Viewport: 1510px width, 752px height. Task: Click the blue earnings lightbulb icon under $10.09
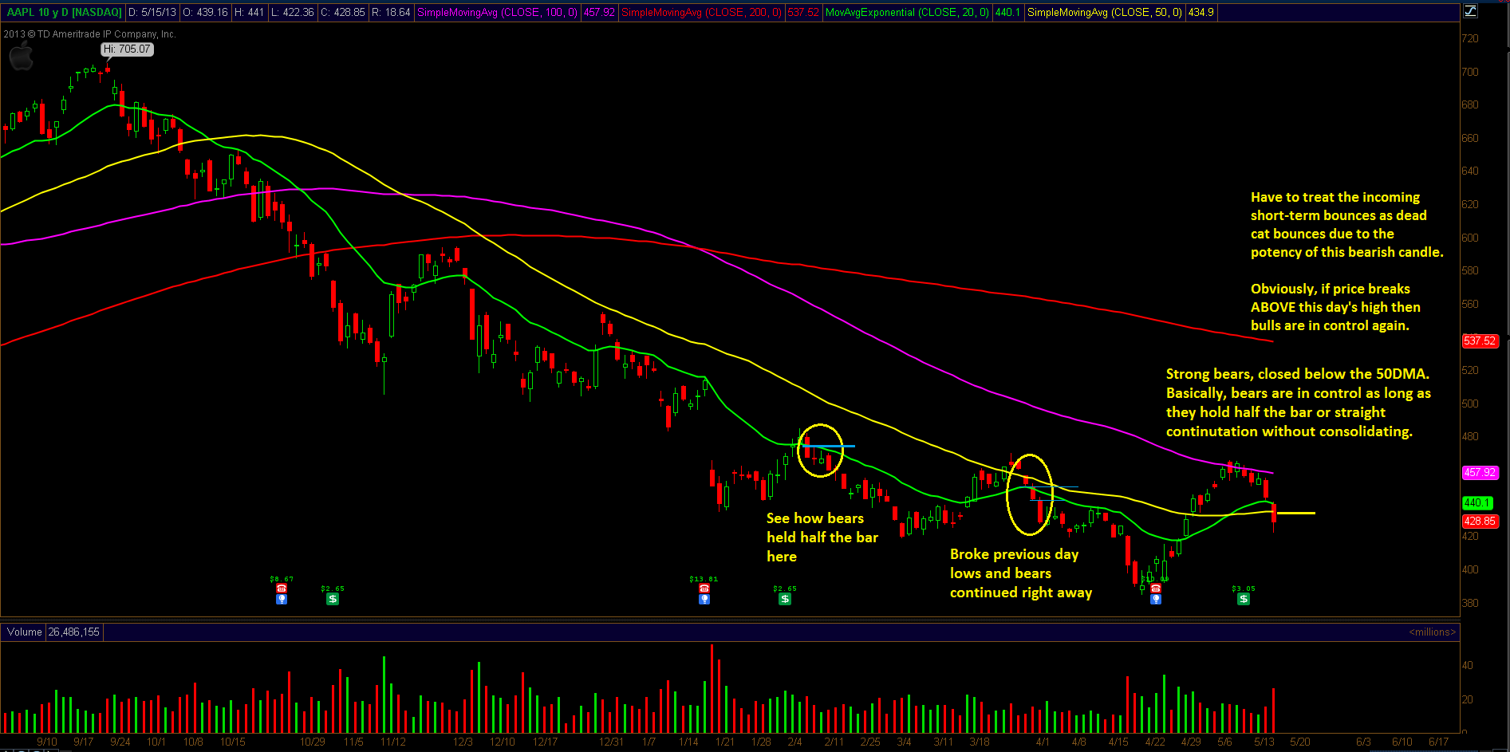tap(1156, 599)
